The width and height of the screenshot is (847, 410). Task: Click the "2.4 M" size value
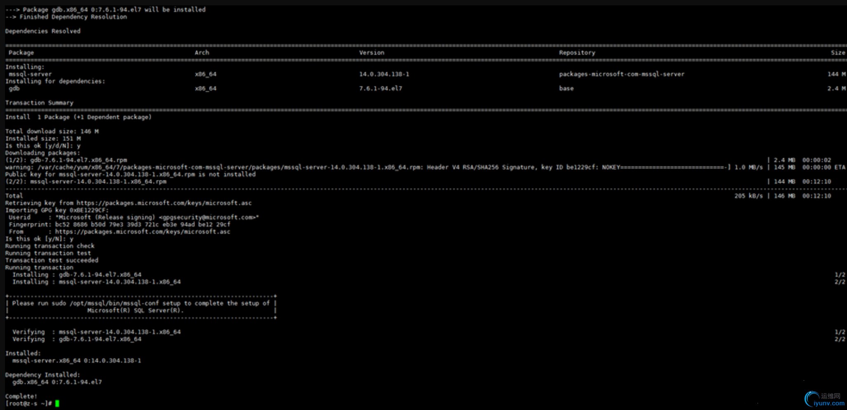[x=836, y=88]
